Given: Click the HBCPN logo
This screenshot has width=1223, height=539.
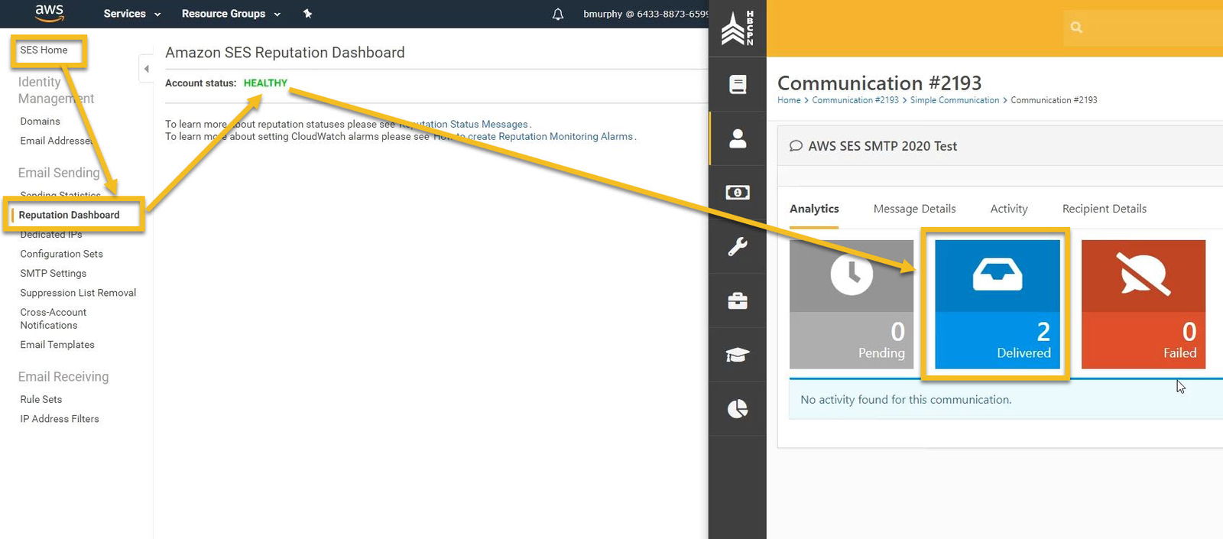Looking at the screenshot, I should tap(738, 28).
